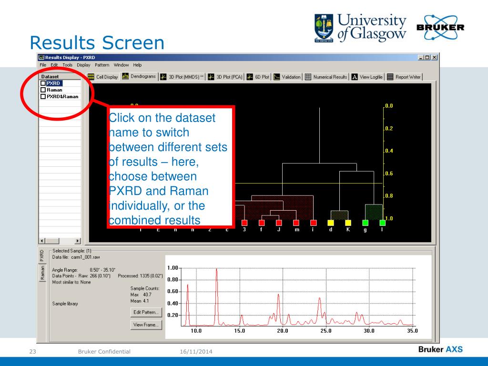
Task: Check the PXRD&Raman dataset checkbox
Action: tap(43, 96)
